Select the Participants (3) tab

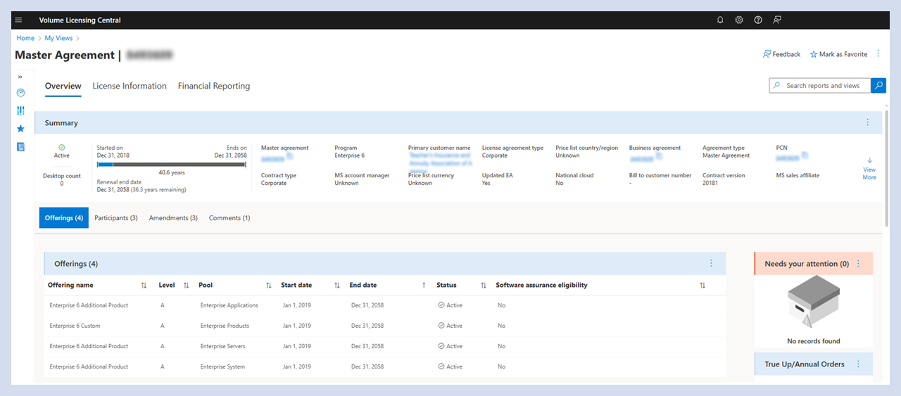116,218
